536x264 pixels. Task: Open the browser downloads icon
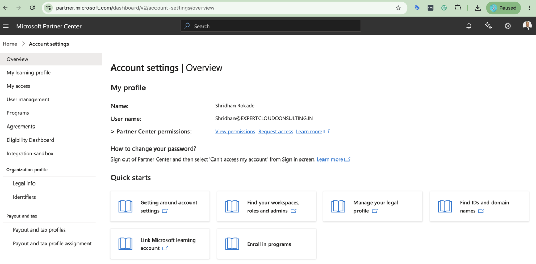(478, 8)
